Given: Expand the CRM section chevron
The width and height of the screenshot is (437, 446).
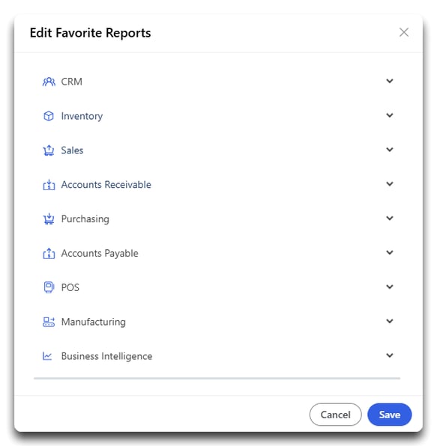Looking at the screenshot, I should click(x=390, y=81).
